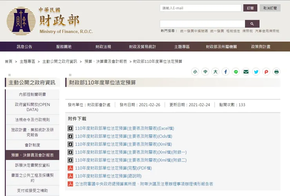This screenshot has height=196, width=290.
Task: Click PDF icon beside 總說明 attachment
Action: point(70,176)
